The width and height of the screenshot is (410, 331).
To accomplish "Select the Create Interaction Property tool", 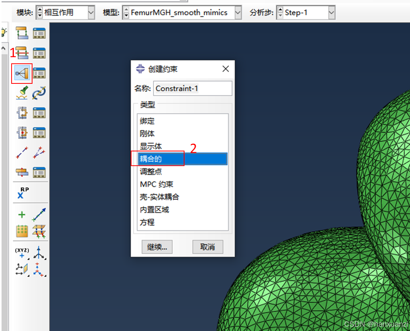I will (x=22, y=53).
